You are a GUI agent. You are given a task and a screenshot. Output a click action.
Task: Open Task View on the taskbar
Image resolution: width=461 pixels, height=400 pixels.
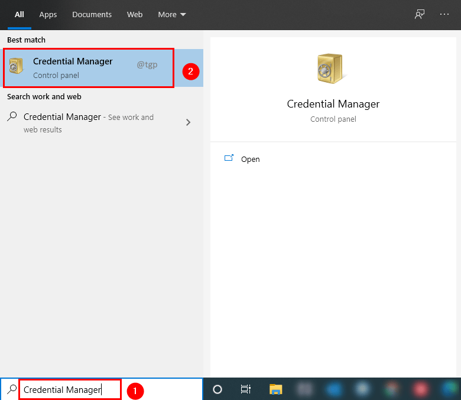[x=245, y=389]
